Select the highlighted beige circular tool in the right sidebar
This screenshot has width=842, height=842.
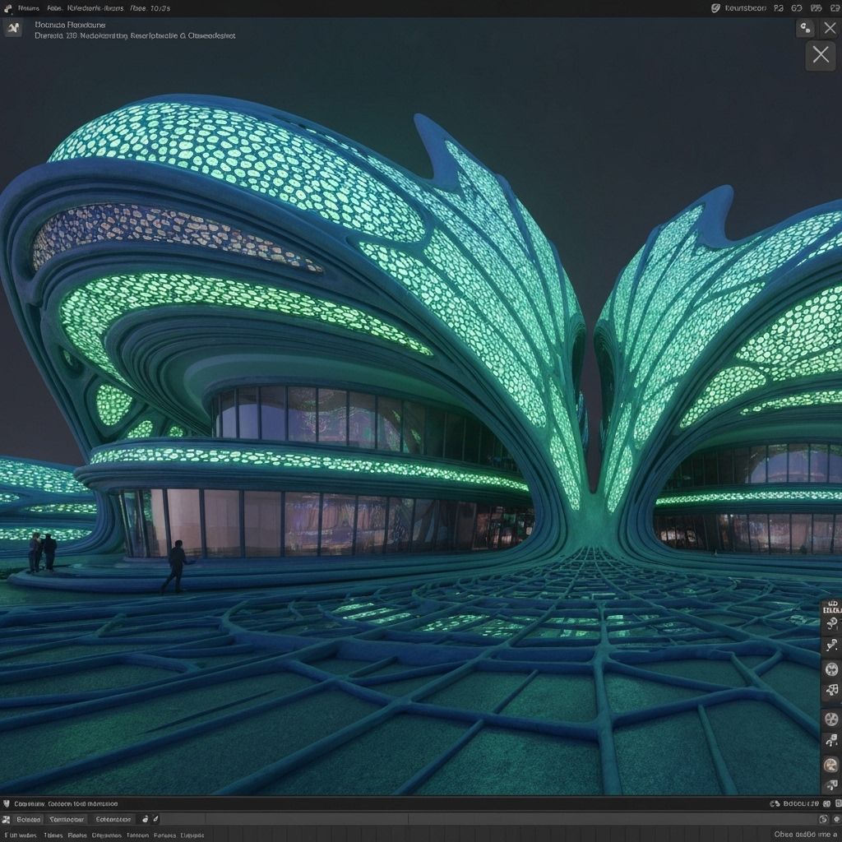pyautogui.click(x=831, y=765)
